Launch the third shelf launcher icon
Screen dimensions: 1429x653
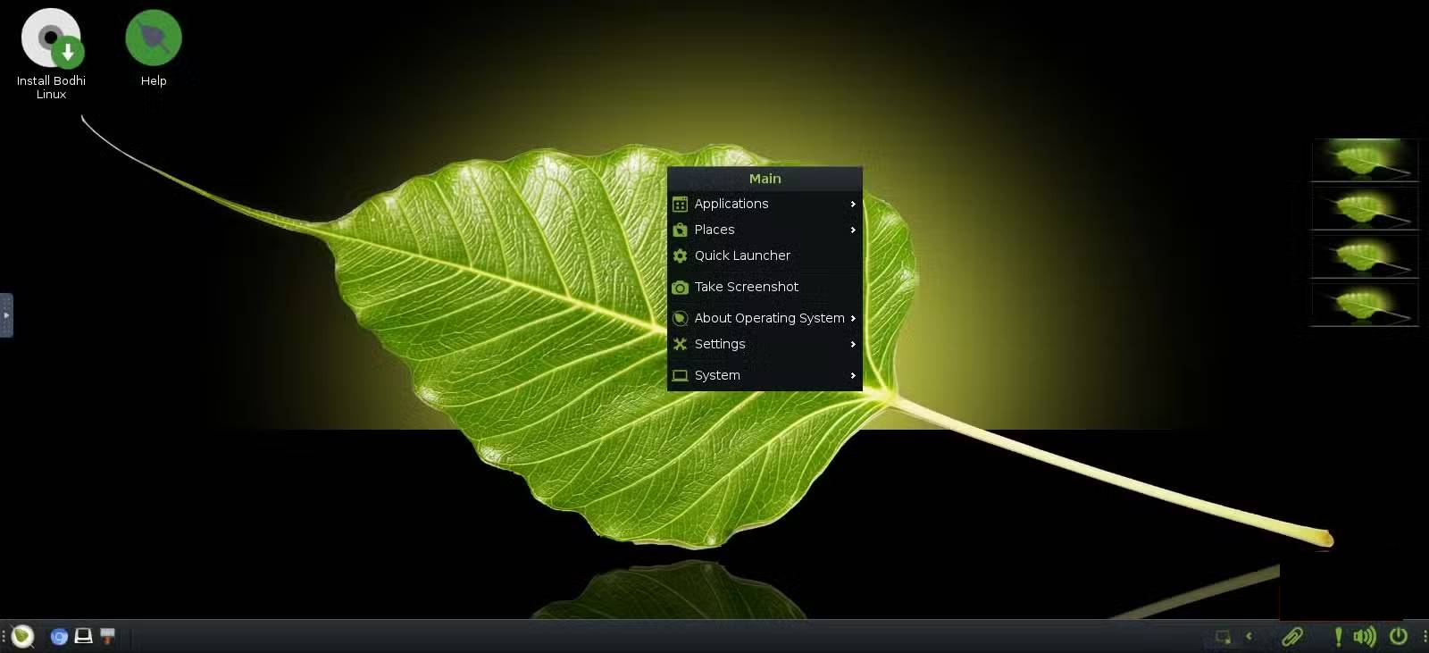point(107,636)
